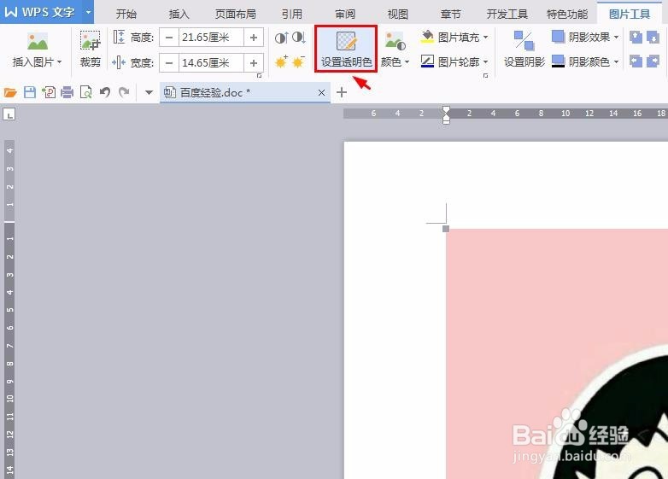
Task: Click the height icon beside 高度
Action: point(120,38)
